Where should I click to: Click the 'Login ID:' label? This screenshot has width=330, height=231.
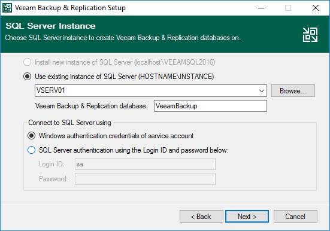click(52, 164)
